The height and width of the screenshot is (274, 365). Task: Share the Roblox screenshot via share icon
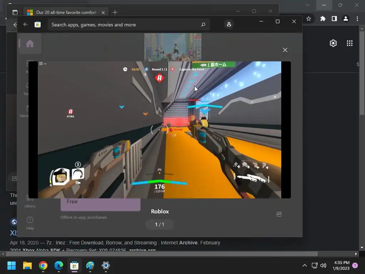pyautogui.click(x=279, y=214)
